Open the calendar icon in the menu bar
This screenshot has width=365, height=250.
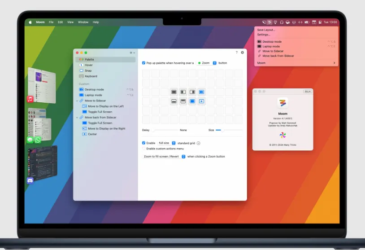(x=314, y=22)
